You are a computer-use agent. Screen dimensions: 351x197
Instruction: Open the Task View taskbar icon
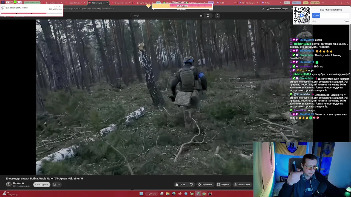(x=162, y=194)
